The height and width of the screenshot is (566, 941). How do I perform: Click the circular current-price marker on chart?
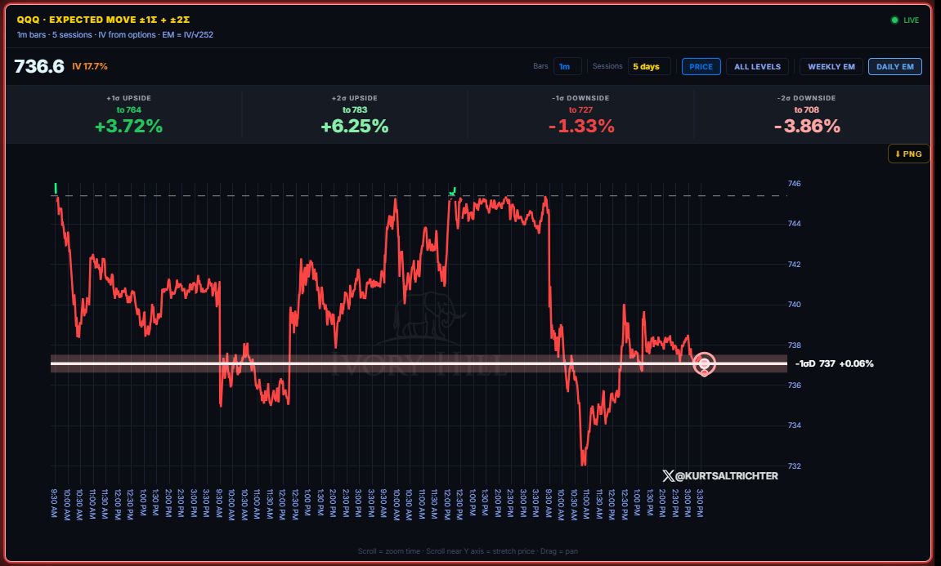pos(704,364)
